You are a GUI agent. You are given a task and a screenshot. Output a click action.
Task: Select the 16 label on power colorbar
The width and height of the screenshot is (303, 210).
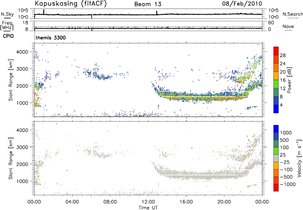click(x=283, y=80)
